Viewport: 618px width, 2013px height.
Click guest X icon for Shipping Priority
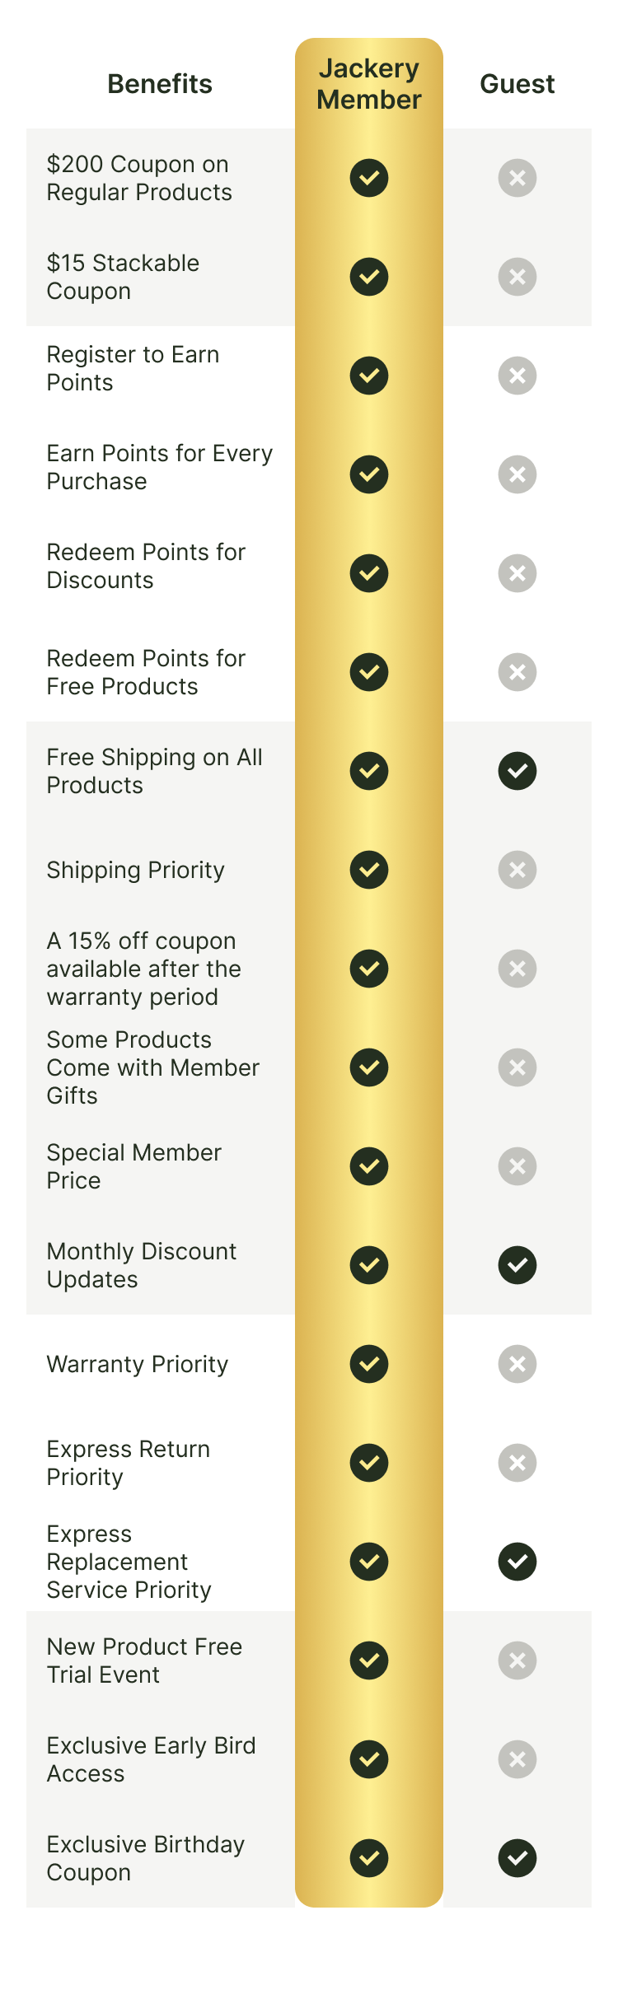coord(517,870)
